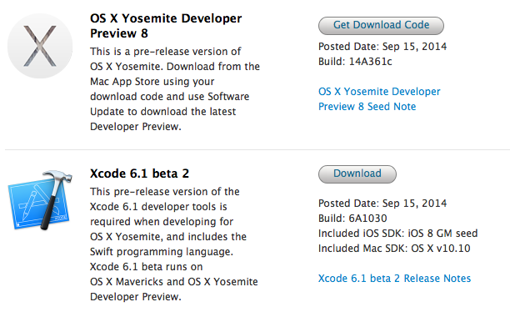Click the Included Mac SDK: OS X v10.10 line
The width and height of the screenshot is (510, 312).
(x=394, y=249)
